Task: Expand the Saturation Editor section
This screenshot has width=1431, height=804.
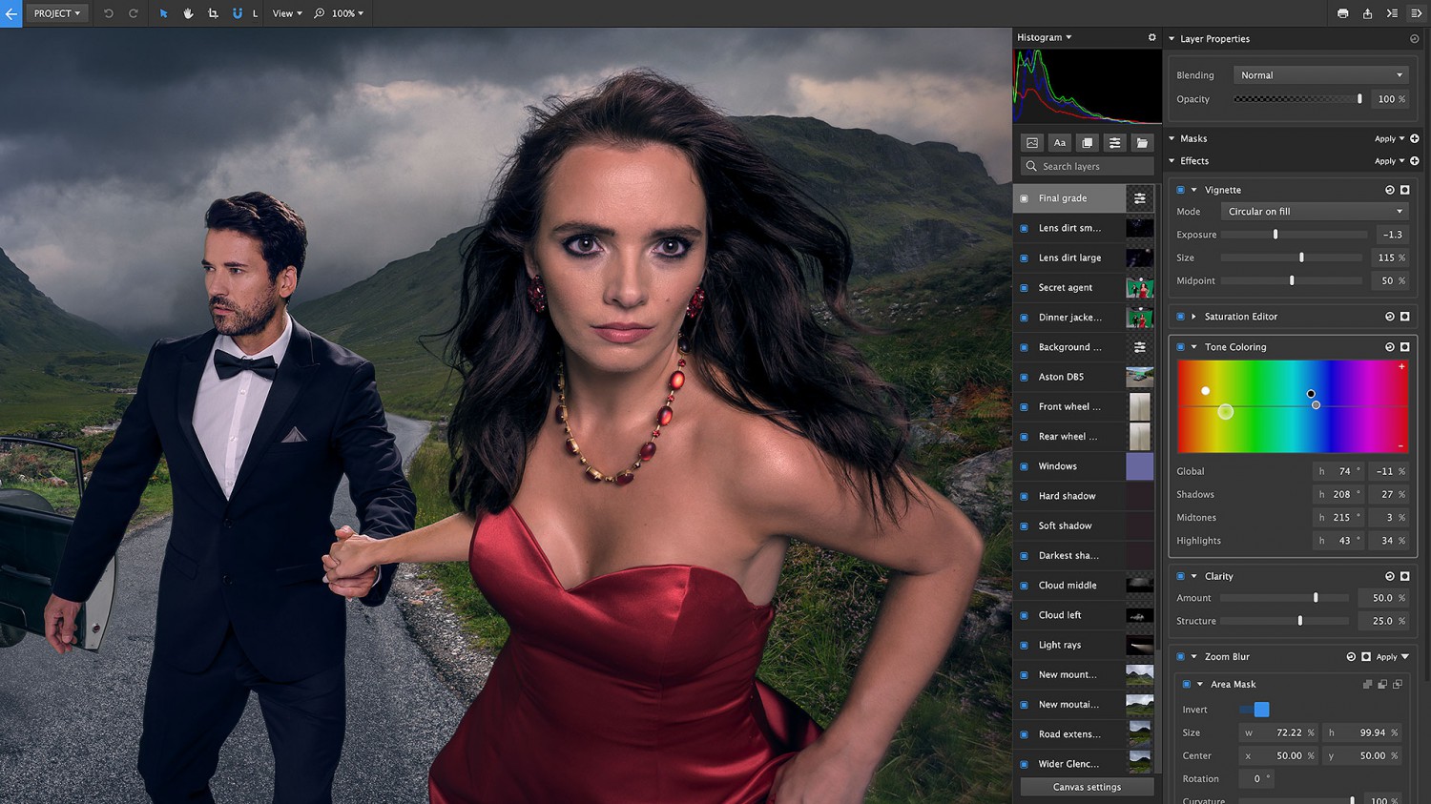Action: click(x=1193, y=317)
